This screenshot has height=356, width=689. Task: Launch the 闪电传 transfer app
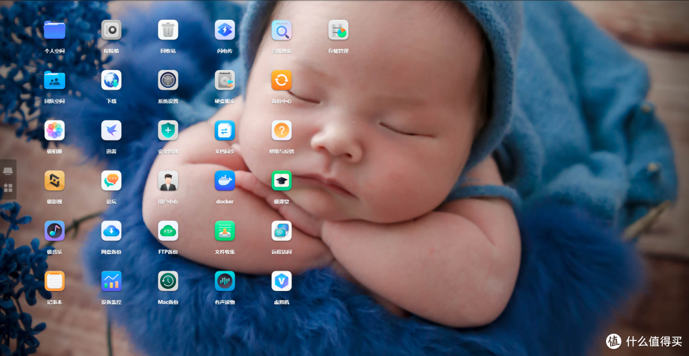pos(225,30)
